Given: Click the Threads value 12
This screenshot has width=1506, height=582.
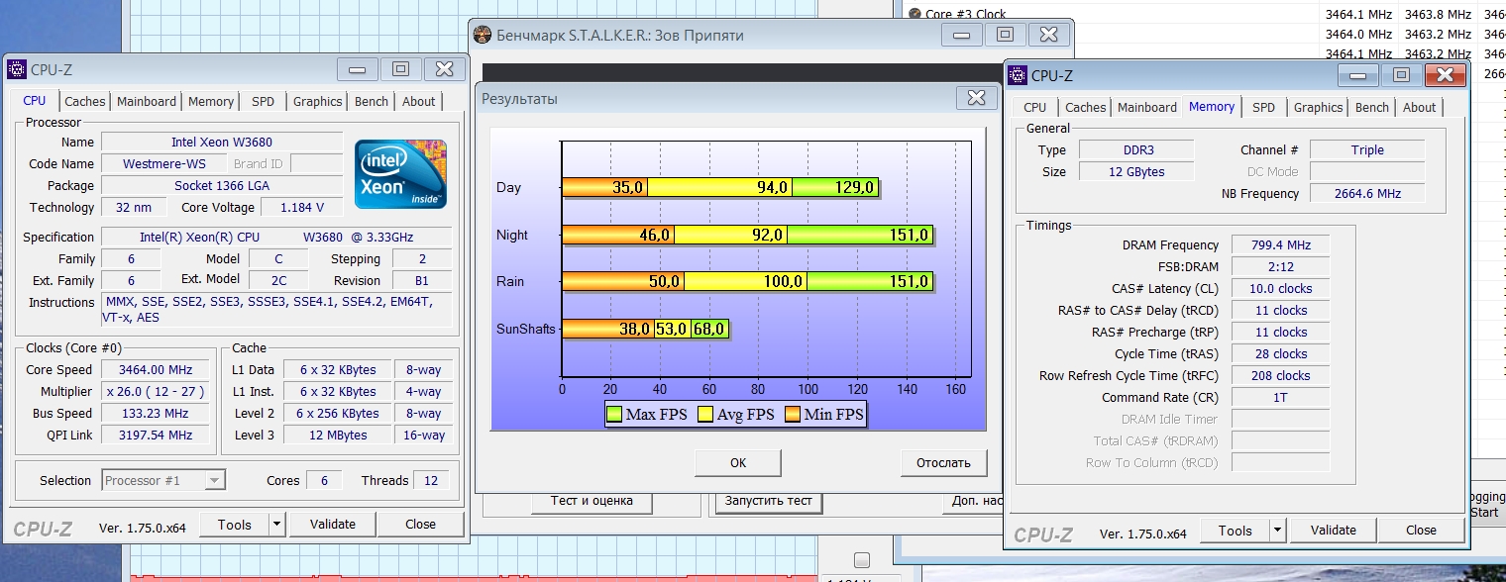Looking at the screenshot, I should 431,480.
